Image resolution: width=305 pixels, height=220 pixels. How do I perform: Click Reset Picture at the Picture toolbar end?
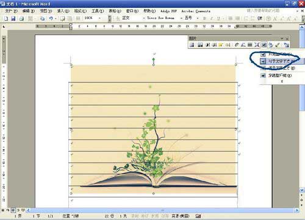(287, 45)
